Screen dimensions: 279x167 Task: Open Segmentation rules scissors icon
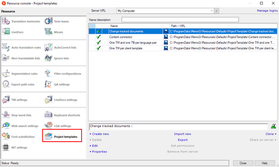coord(6,73)
